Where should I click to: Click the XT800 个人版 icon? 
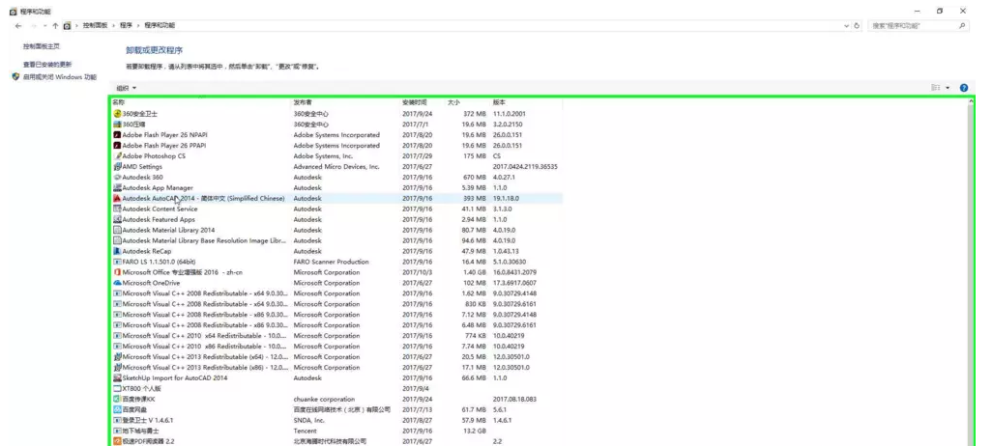[x=117, y=388]
